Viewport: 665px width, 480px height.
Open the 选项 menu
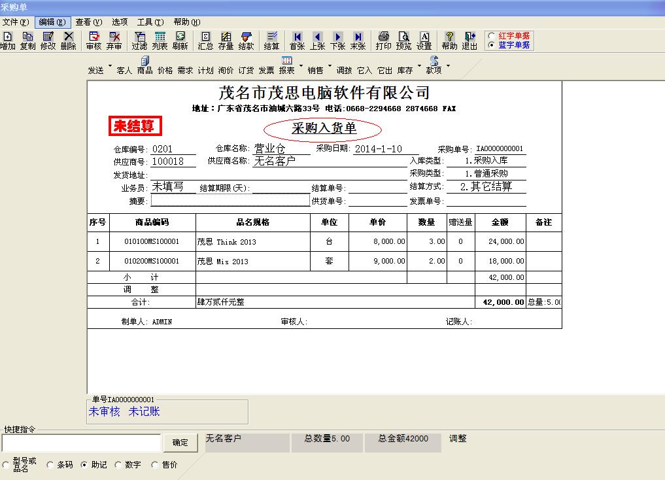pyautogui.click(x=120, y=22)
